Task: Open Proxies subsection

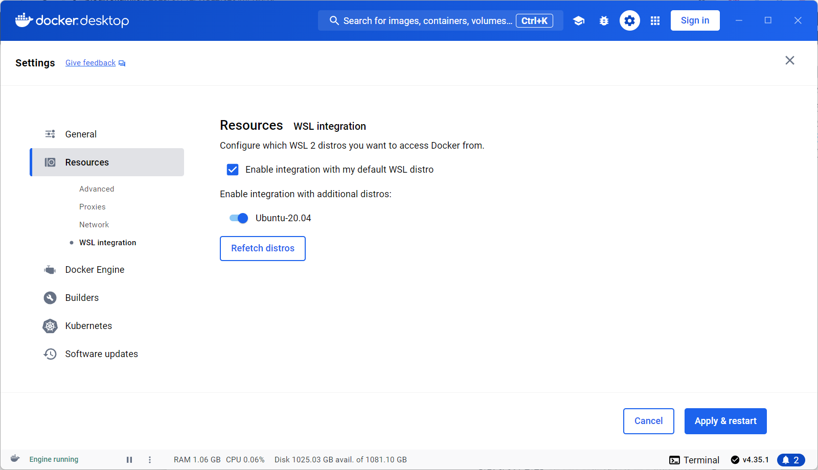Action: (93, 207)
